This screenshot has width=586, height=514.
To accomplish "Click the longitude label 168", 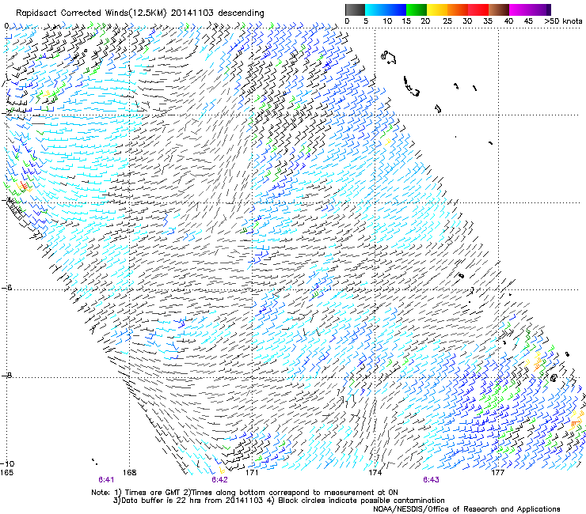I will pyautogui.click(x=129, y=473).
